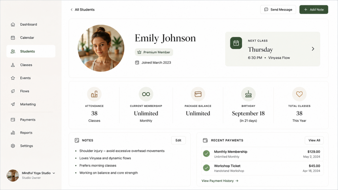The image size is (338, 190).
Task: Select Students in the sidebar
Action: click(x=31, y=51)
